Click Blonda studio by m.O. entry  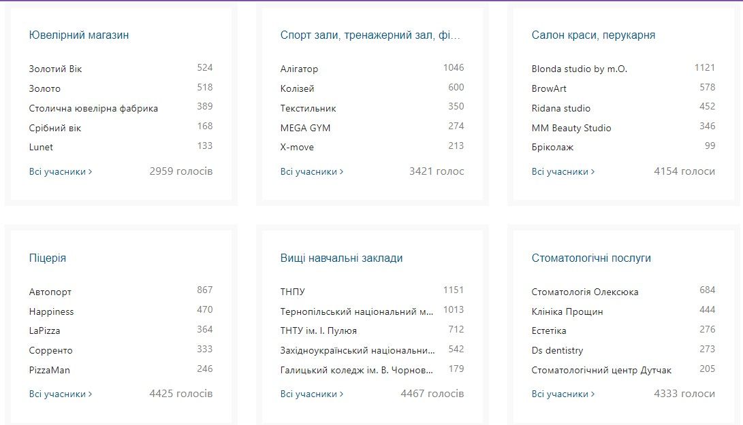coord(579,69)
